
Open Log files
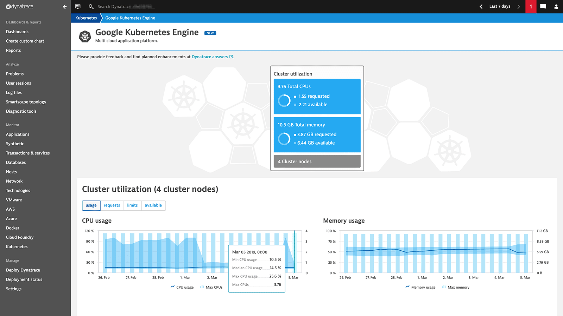click(14, 93)
